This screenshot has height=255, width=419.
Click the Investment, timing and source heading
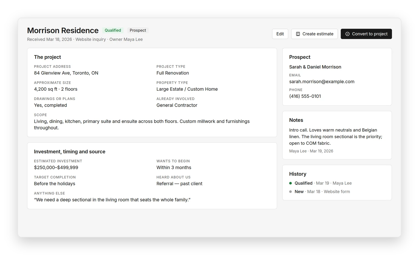(x=70, y=152)
